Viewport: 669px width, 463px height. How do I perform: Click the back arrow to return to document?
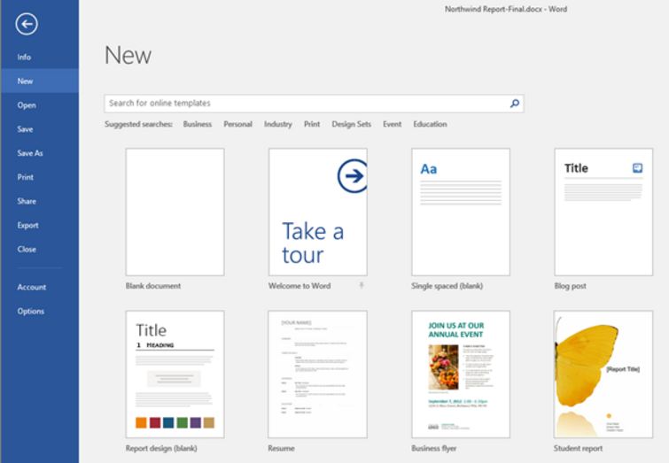(27, 24)
